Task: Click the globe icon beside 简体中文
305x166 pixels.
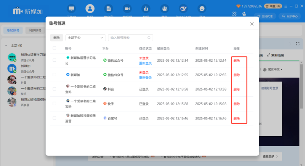Action: (x=265, y=70)
